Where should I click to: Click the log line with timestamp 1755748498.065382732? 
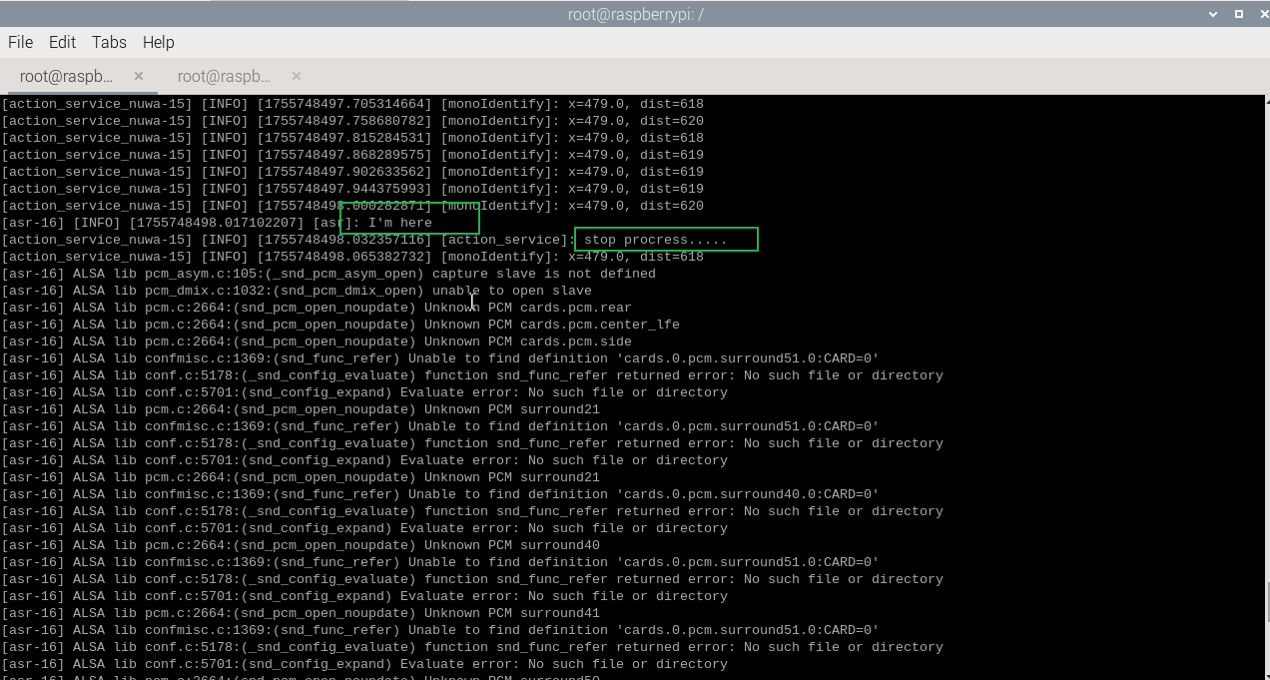point(352,257)
